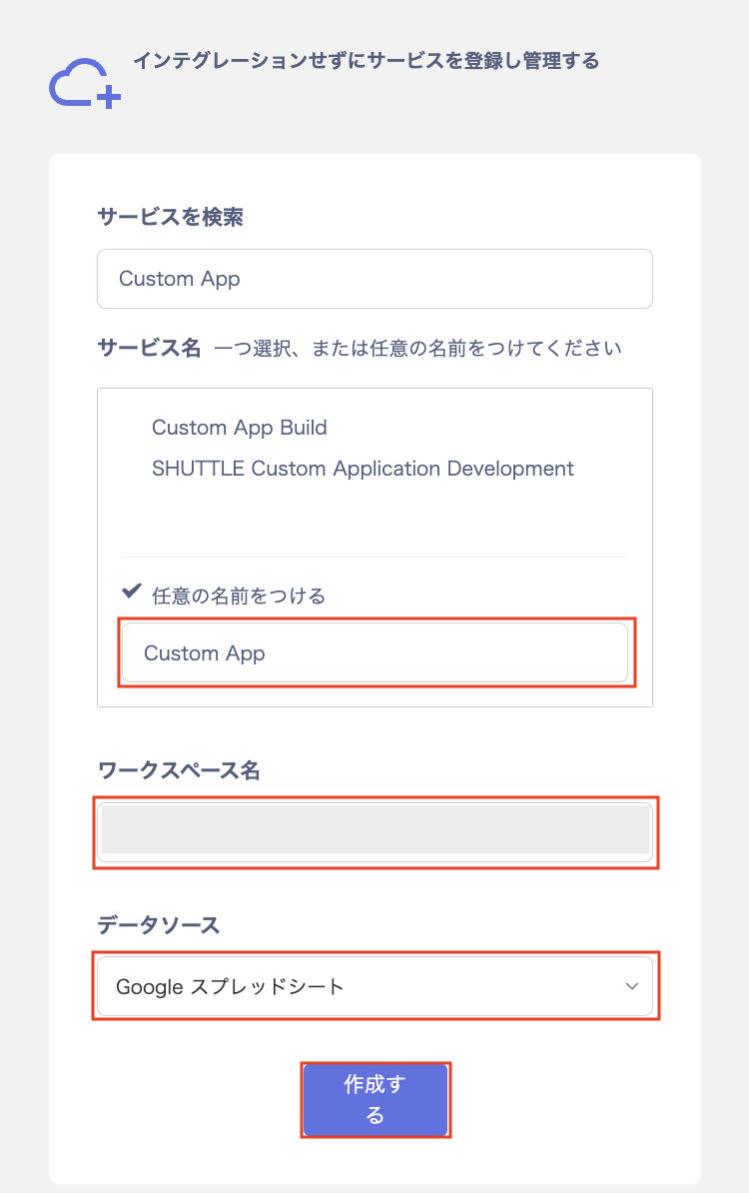
Task: Click the サービス名 label
Action: tap(149, 348)
